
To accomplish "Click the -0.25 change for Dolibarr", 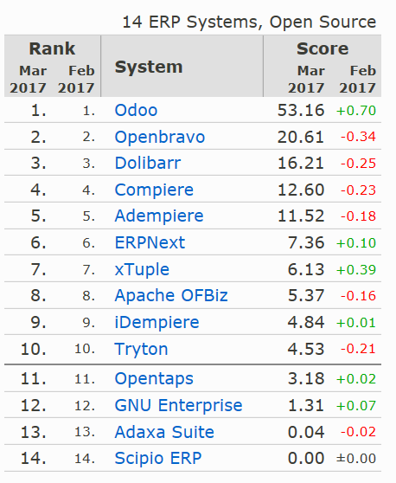I will pyautogui.click(x=358, y=164).
